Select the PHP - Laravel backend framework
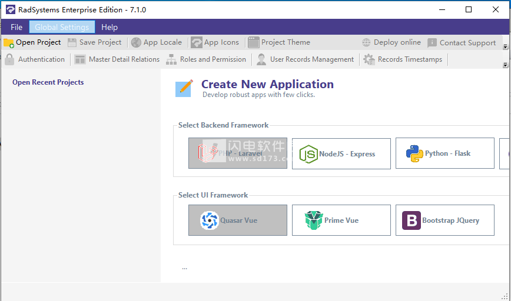Image resolution: width=511 pixels, height=301 pixels. coord(238,153)
